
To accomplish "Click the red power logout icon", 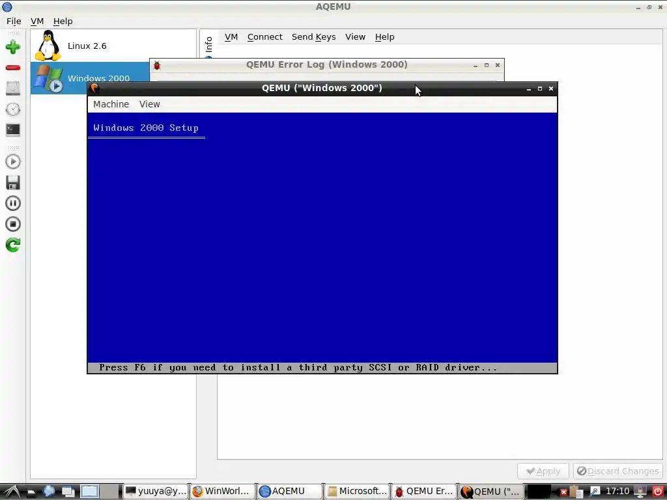I will tap(657, 492).
